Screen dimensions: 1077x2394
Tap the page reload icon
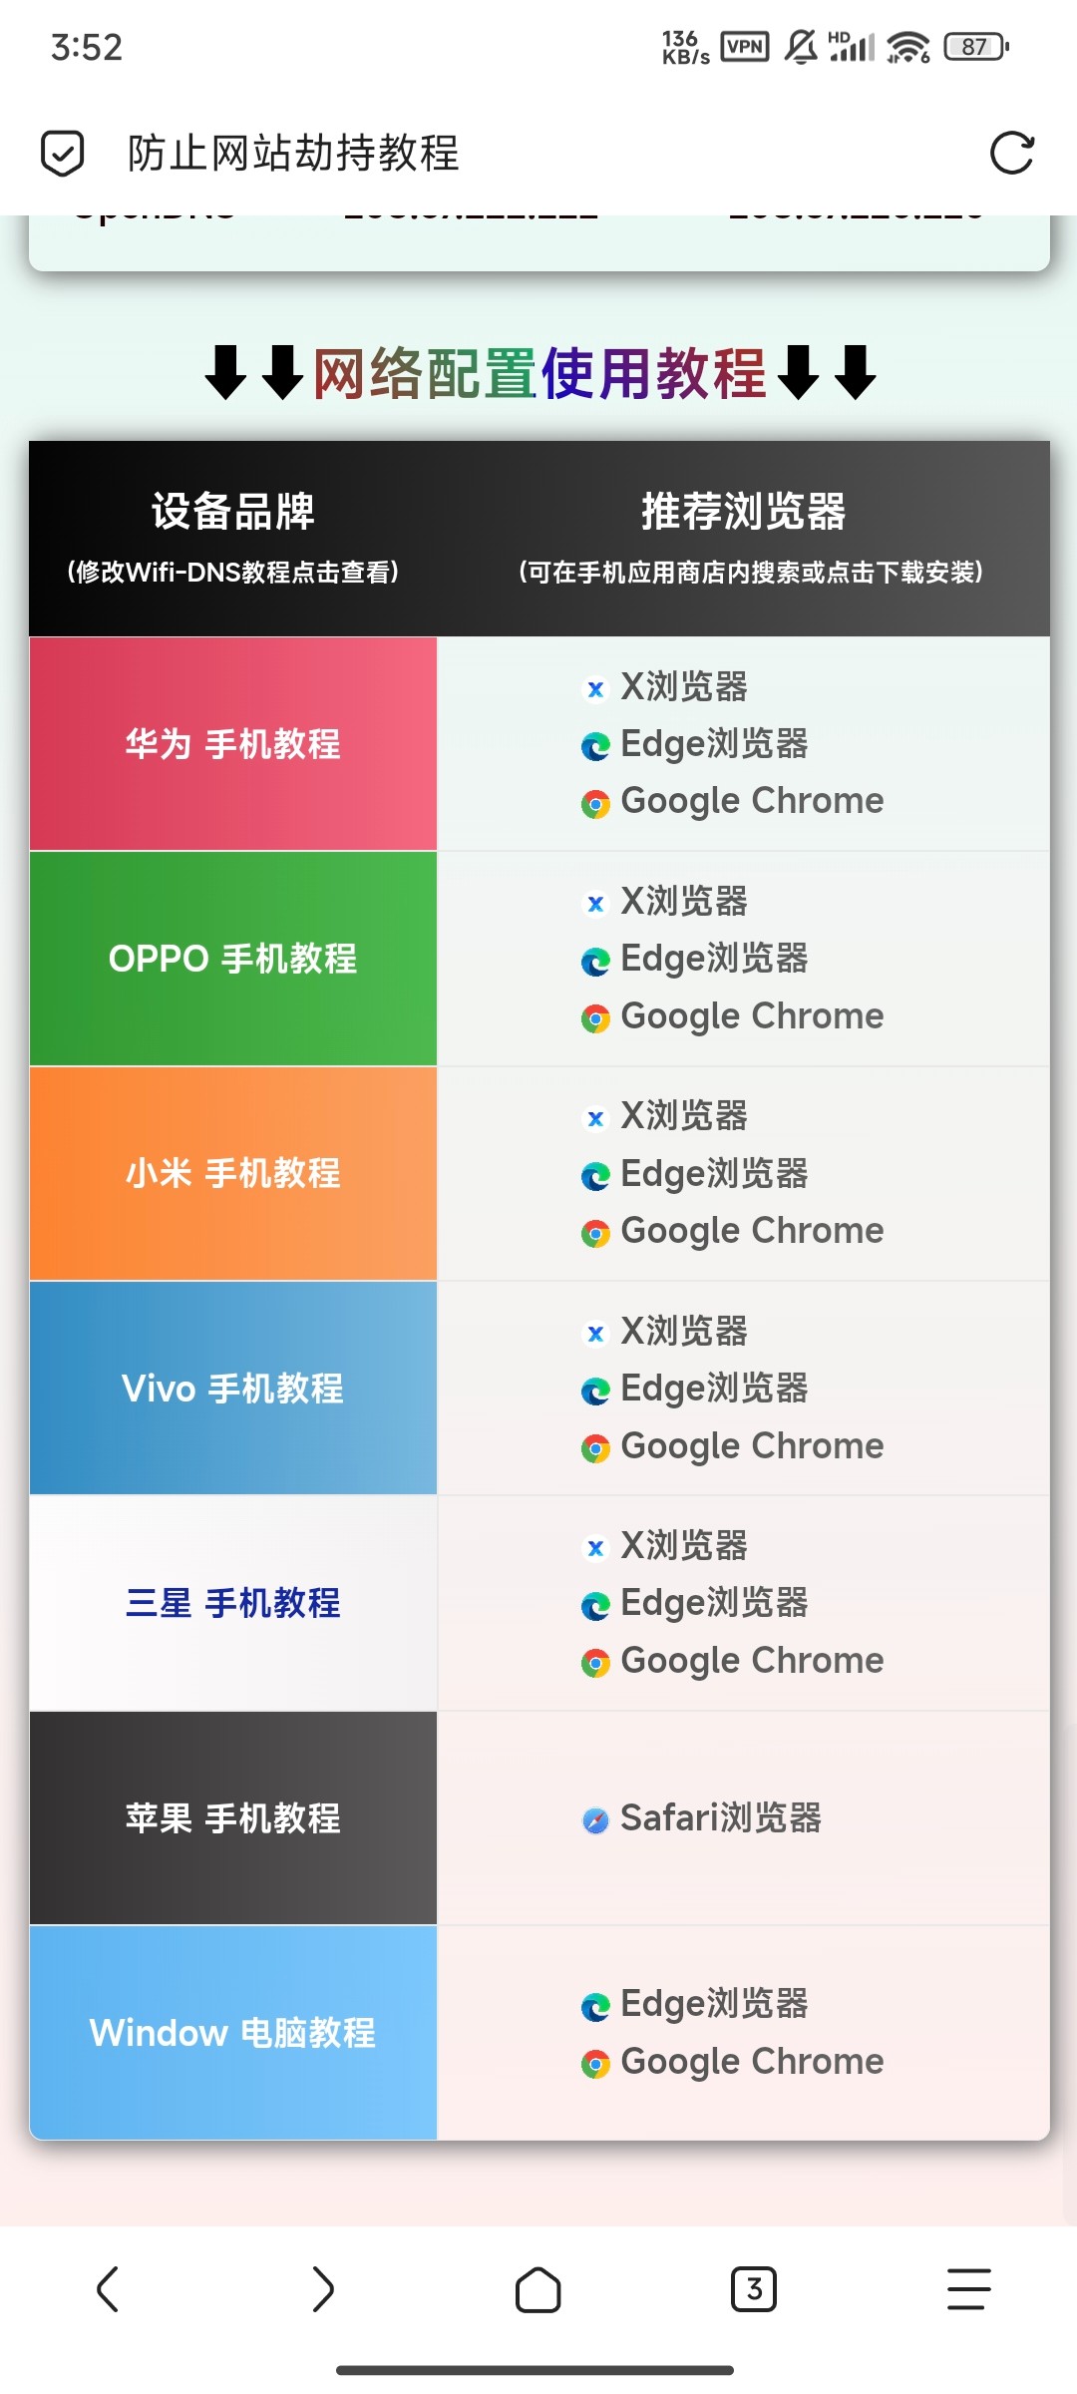(1011, 154)
